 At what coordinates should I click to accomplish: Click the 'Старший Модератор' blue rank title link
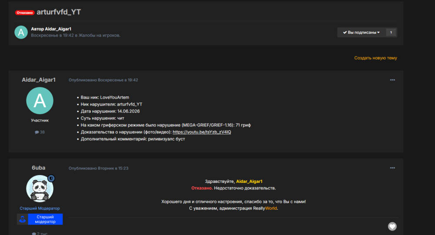click(40, 208)
